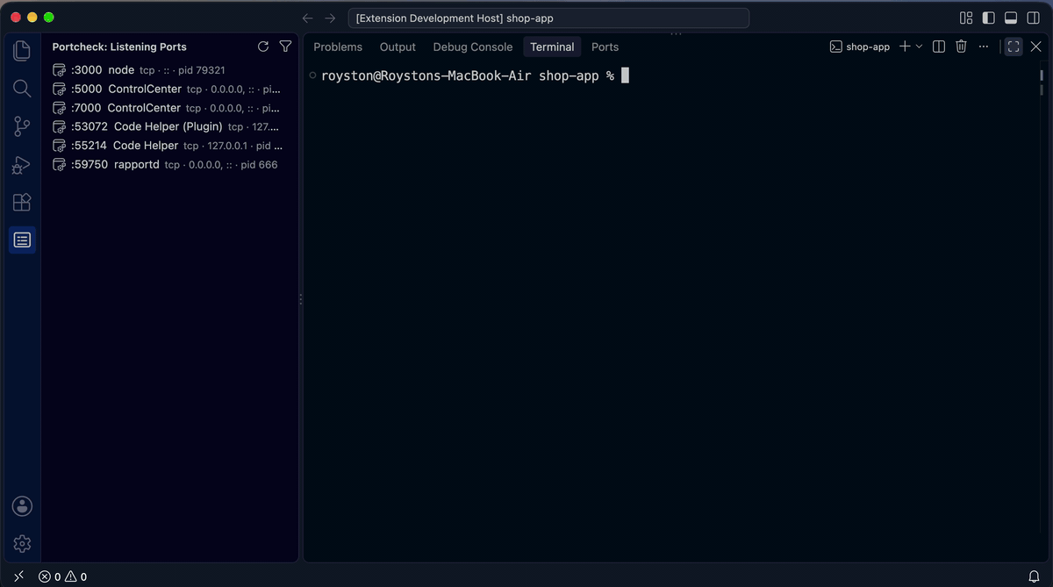1053x587 pixels.
Task: Open the filter for Listening Ports
Action: tap(285, 47)
